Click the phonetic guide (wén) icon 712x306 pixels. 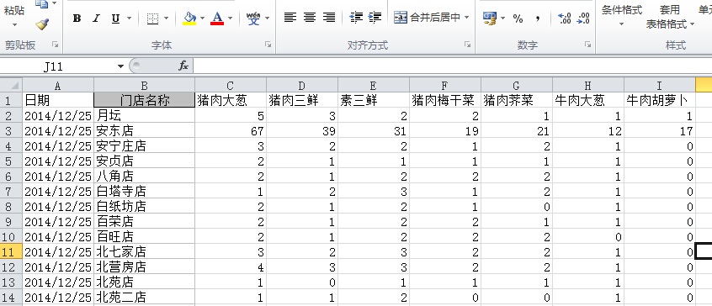(x=253, y=18)
